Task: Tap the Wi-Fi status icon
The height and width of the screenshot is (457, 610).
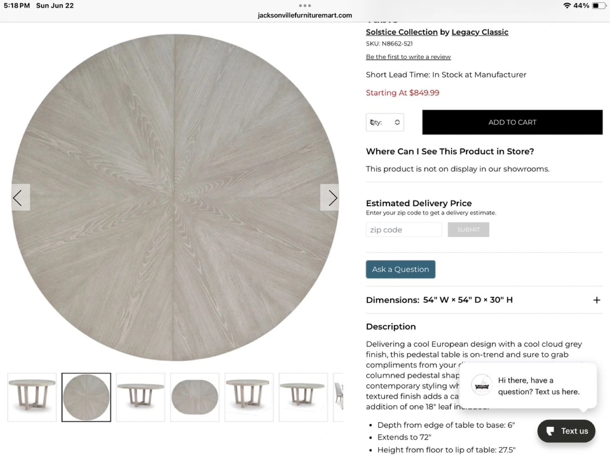Action: point(567,6)
